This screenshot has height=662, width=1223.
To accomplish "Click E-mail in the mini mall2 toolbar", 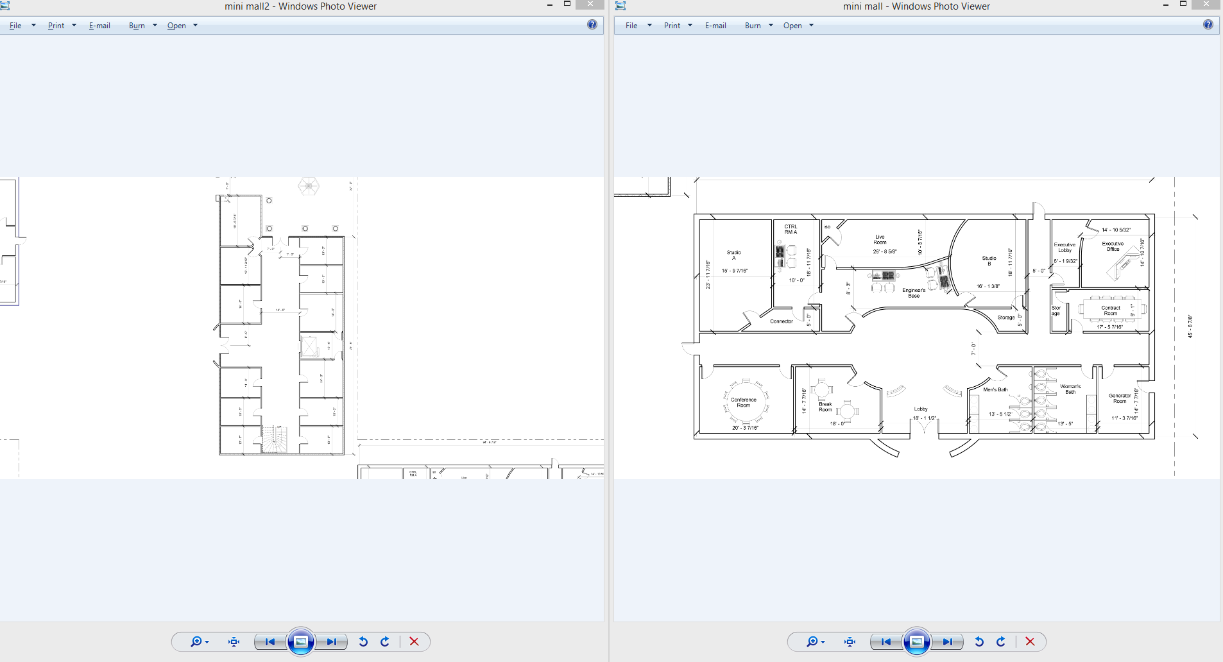I will point(99,25).
